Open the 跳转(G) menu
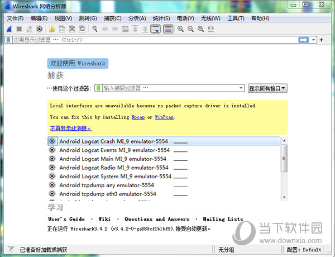335x257 pixels. coord(88,18)
